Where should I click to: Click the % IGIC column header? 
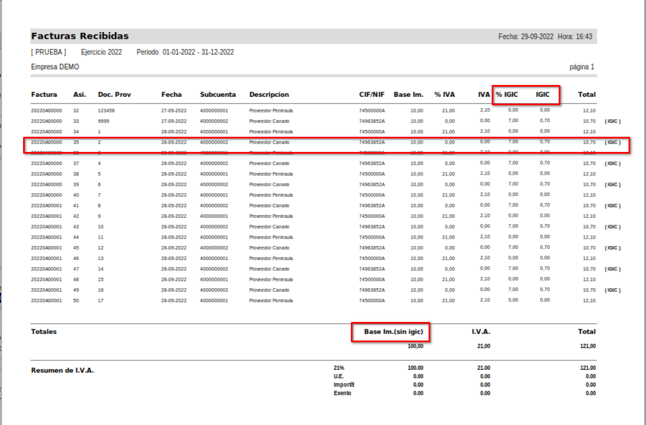click(x=507, y=95)
